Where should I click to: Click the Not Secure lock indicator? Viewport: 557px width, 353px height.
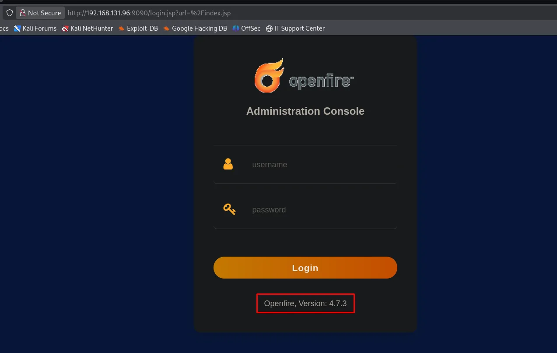pos(40,13)
